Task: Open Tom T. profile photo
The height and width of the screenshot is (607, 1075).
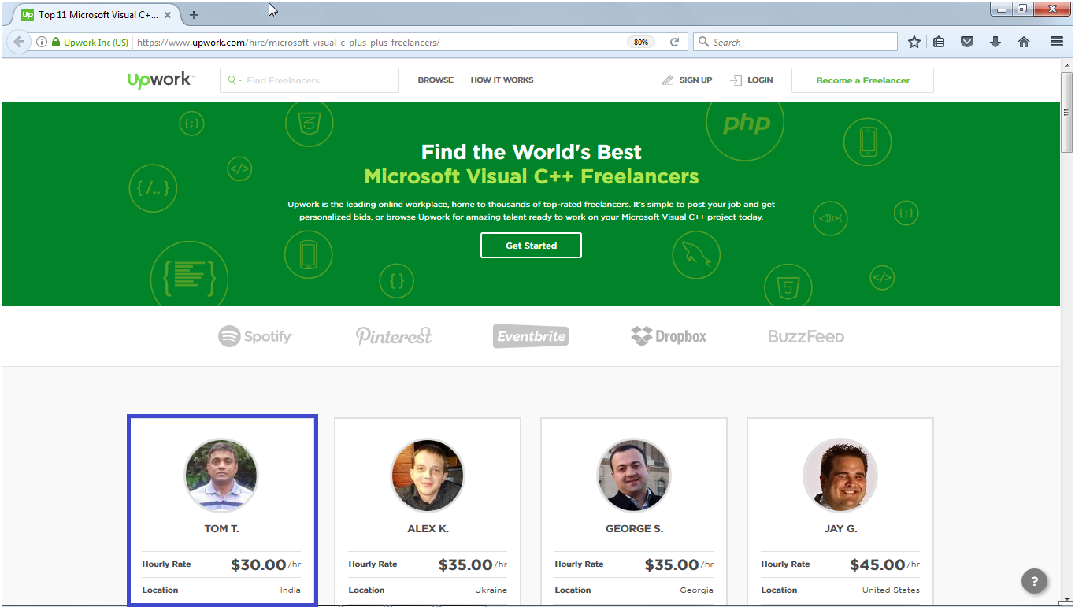Action: (221, 476)
